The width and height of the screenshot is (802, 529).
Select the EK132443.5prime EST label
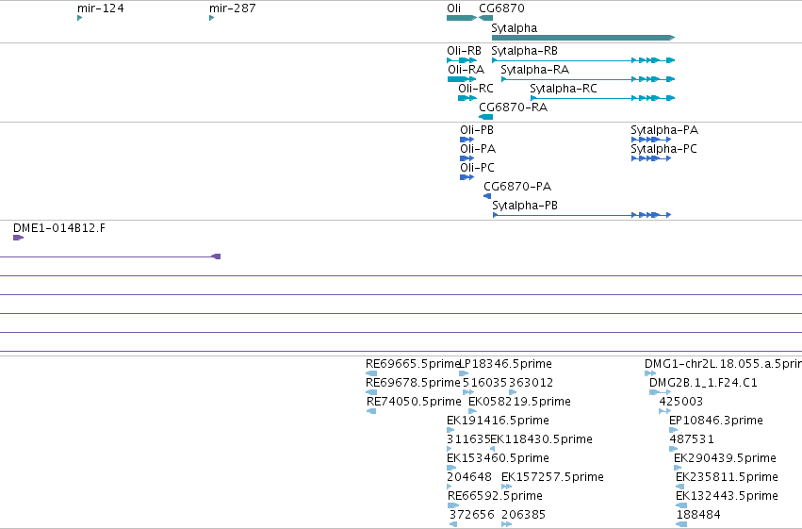click(727, 496)
